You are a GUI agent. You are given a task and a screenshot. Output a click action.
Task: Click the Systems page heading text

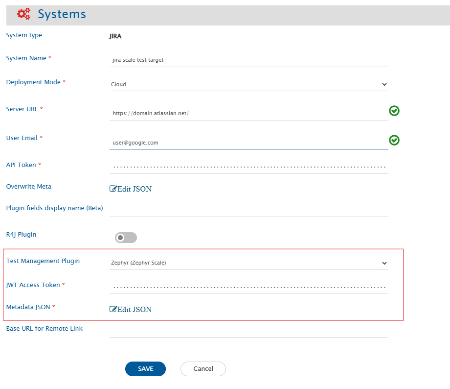[x=62, y=14]
